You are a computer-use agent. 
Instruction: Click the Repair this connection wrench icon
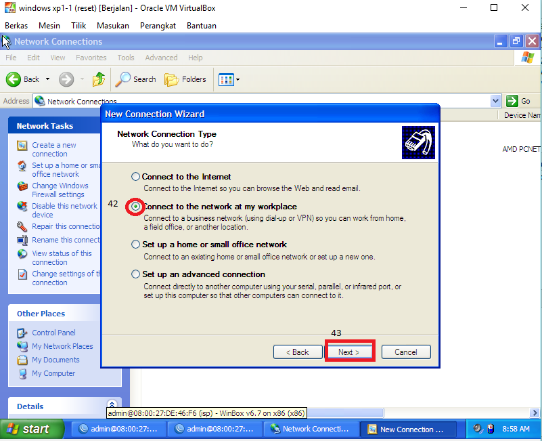pyautogui.click(x=22, y=227)
